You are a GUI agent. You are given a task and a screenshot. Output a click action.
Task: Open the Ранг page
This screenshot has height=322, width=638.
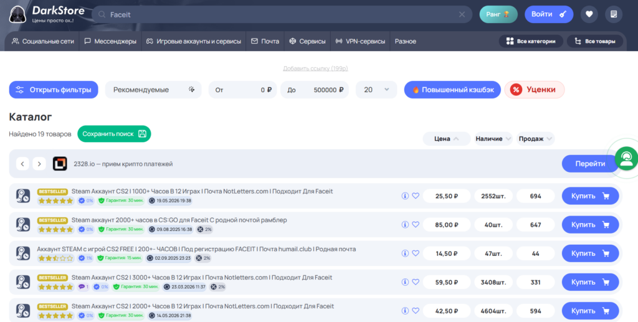[x=498, y=14]
